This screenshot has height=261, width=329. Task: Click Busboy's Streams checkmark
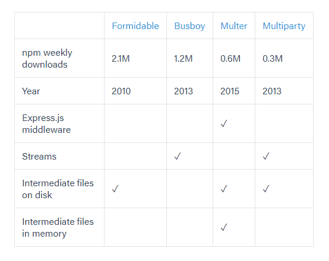(178, 156)
